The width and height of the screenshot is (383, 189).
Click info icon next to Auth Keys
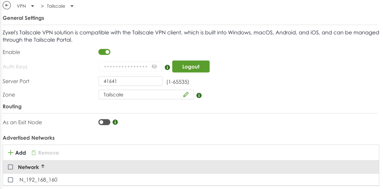pos(167,67)
